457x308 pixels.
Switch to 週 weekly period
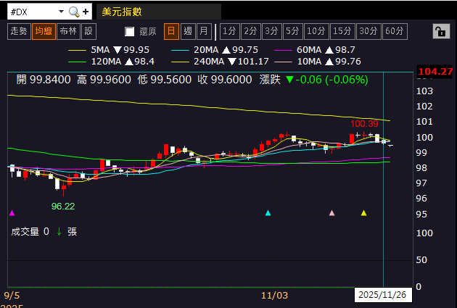point(188,31)
